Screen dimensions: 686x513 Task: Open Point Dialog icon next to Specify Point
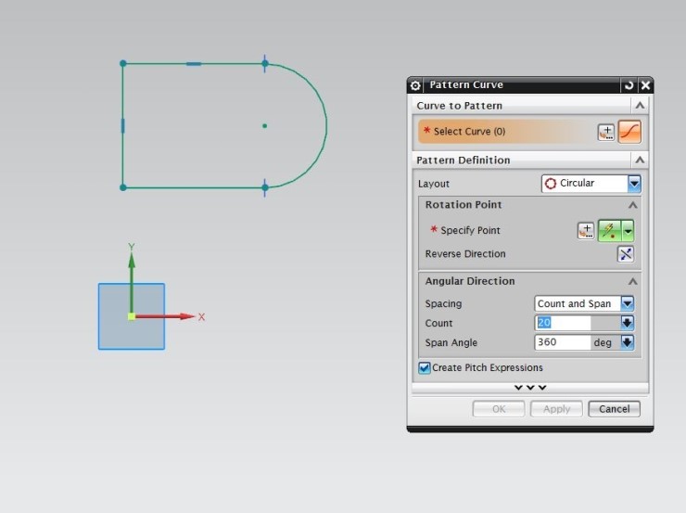(x=586, y=231)
